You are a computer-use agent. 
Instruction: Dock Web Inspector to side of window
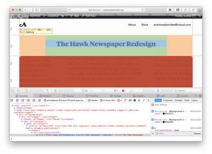[26, 91]
